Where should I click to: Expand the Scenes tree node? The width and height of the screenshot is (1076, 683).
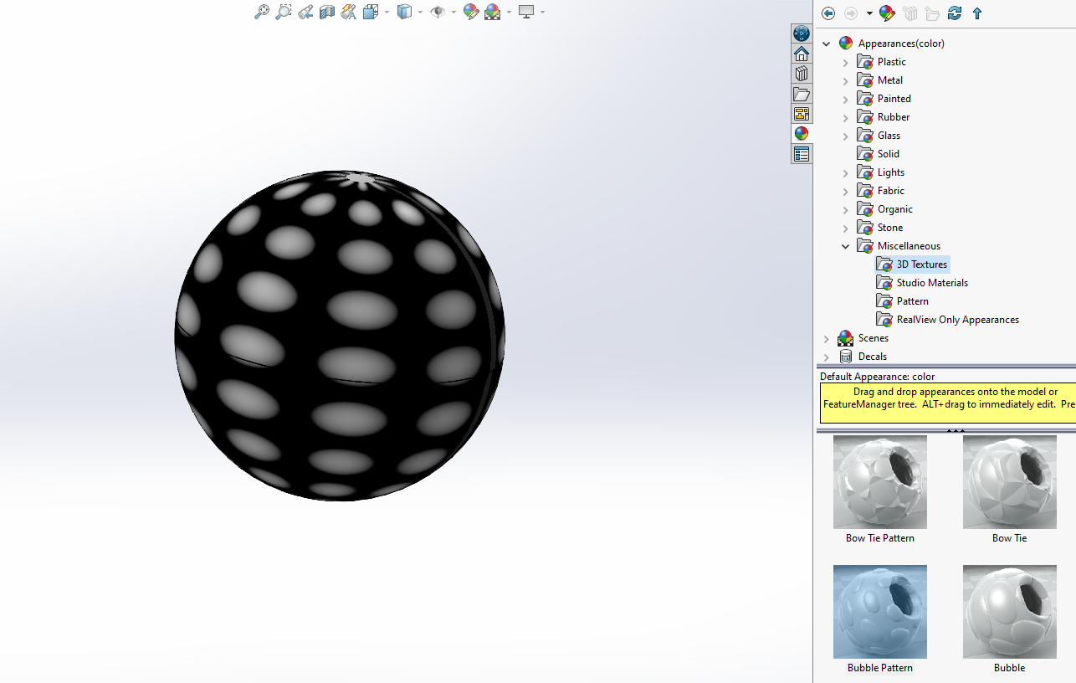point(827,338)
